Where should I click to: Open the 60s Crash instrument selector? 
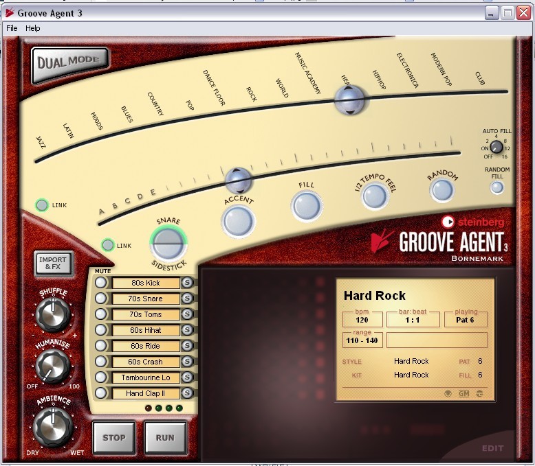tap(146, 362)
